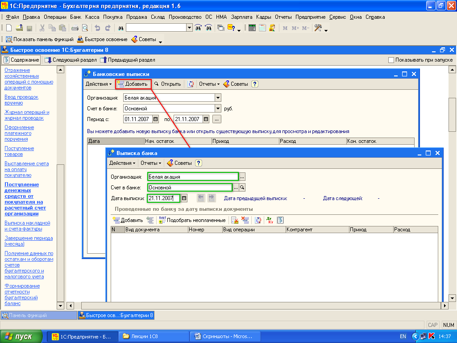Click the Calendar icon in main toolbar
Viewport: 457px width, 343px height.
(x=262, y=28)
